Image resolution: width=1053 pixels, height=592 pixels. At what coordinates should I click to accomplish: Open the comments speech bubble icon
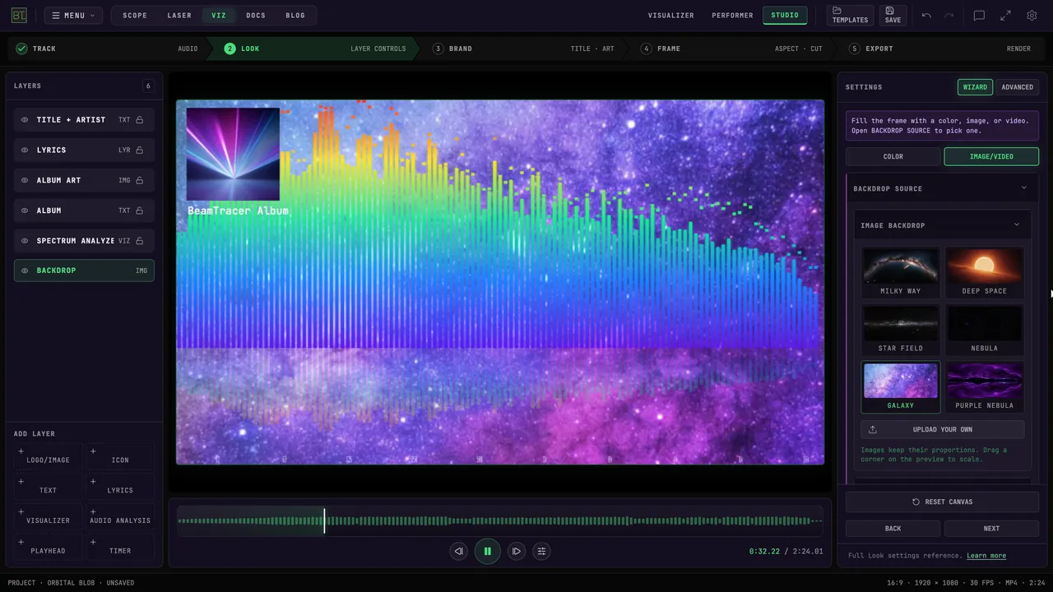click(979, 15)
